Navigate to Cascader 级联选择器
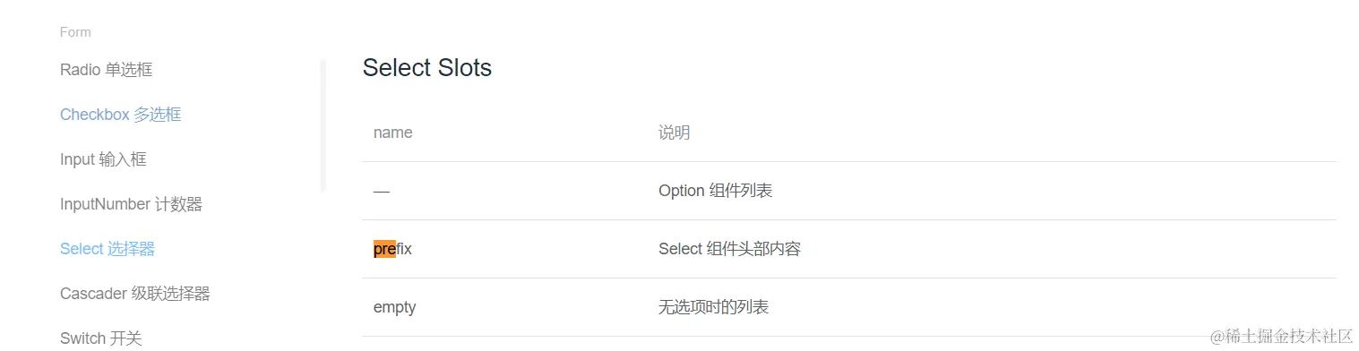Screen dimensions: 1359x351 (134, 294)
